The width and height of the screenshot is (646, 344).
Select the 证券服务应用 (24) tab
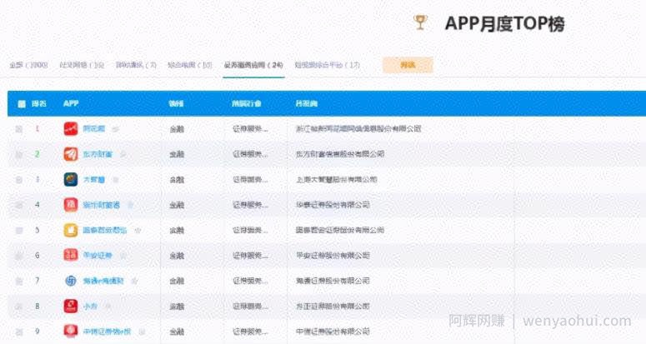click(x=253, y=65)
